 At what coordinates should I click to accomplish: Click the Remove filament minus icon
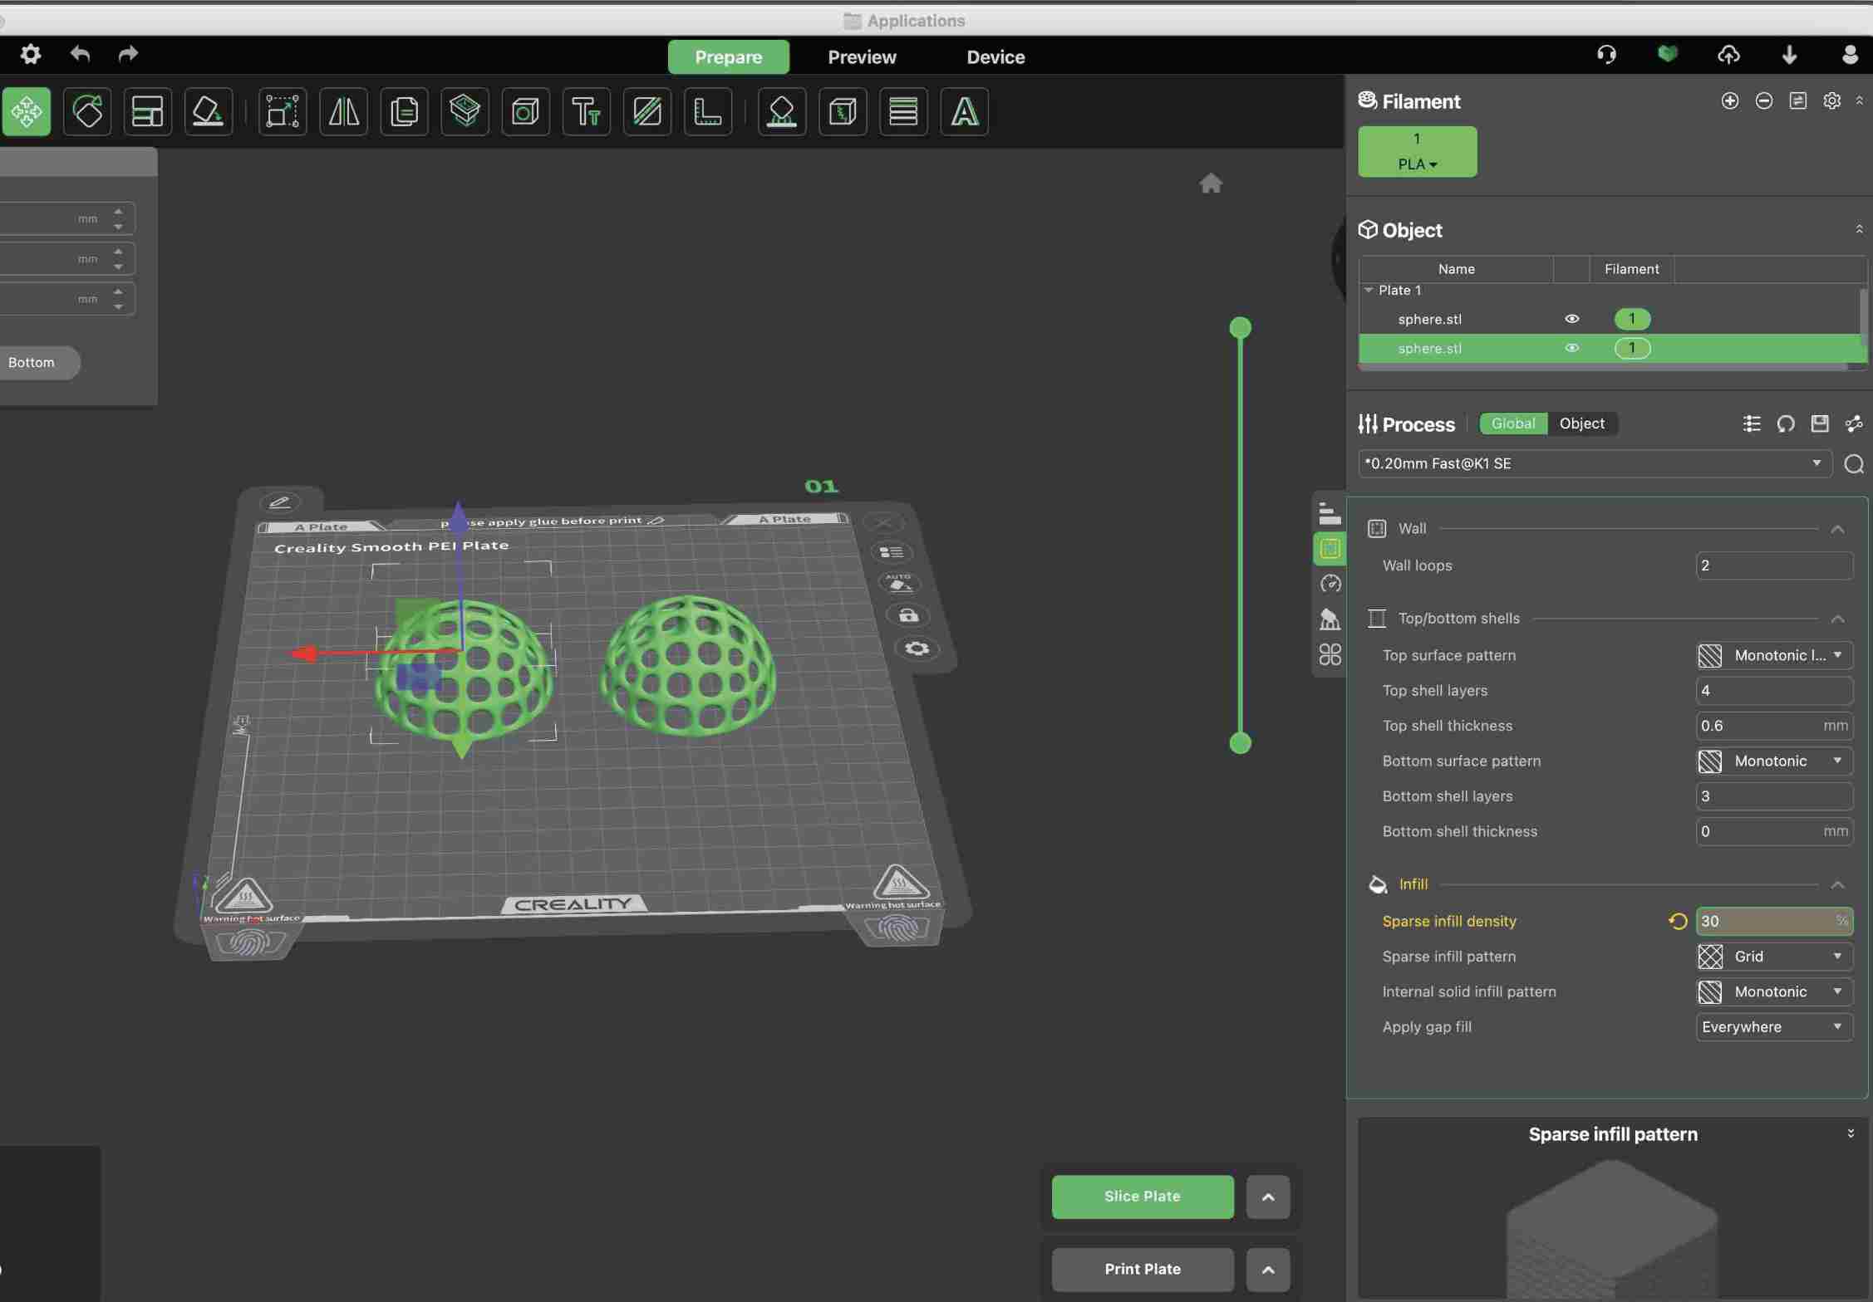coord(1764,100)
